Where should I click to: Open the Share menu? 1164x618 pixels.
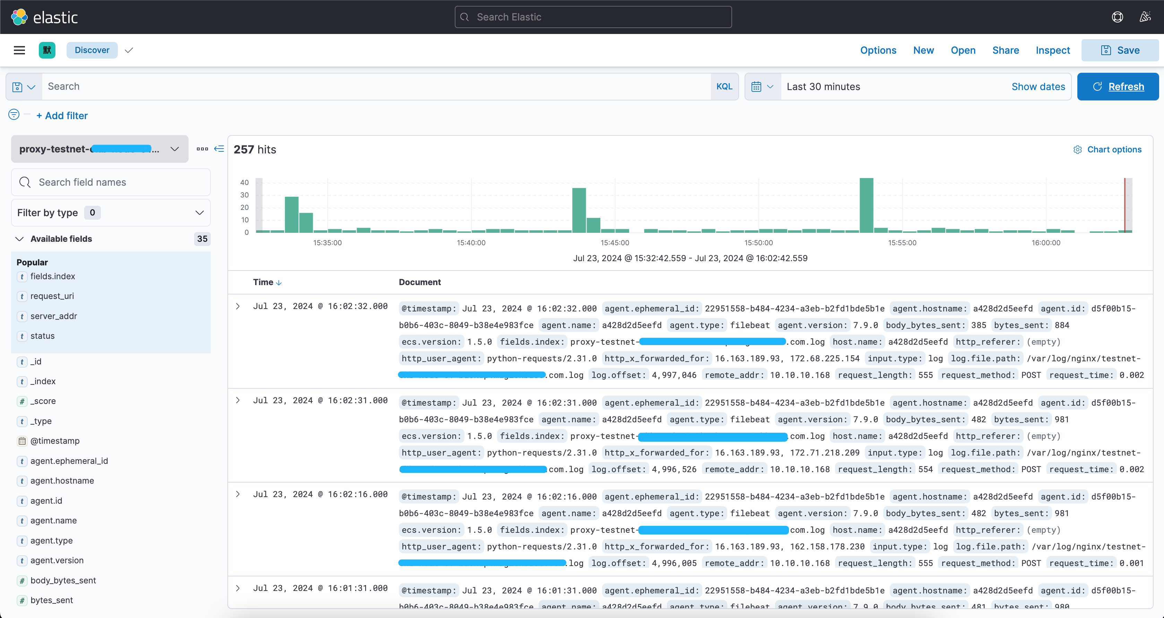[x=1005, y=50]
